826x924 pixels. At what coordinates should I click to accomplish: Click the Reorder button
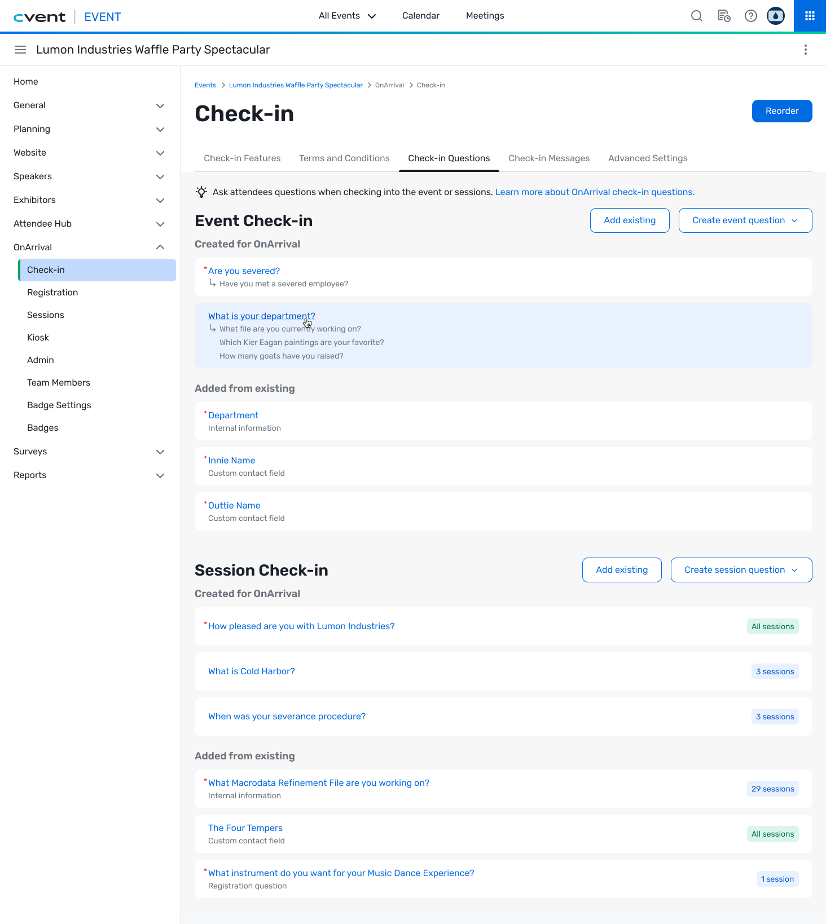pyautogui.click(x=782, y=111)
